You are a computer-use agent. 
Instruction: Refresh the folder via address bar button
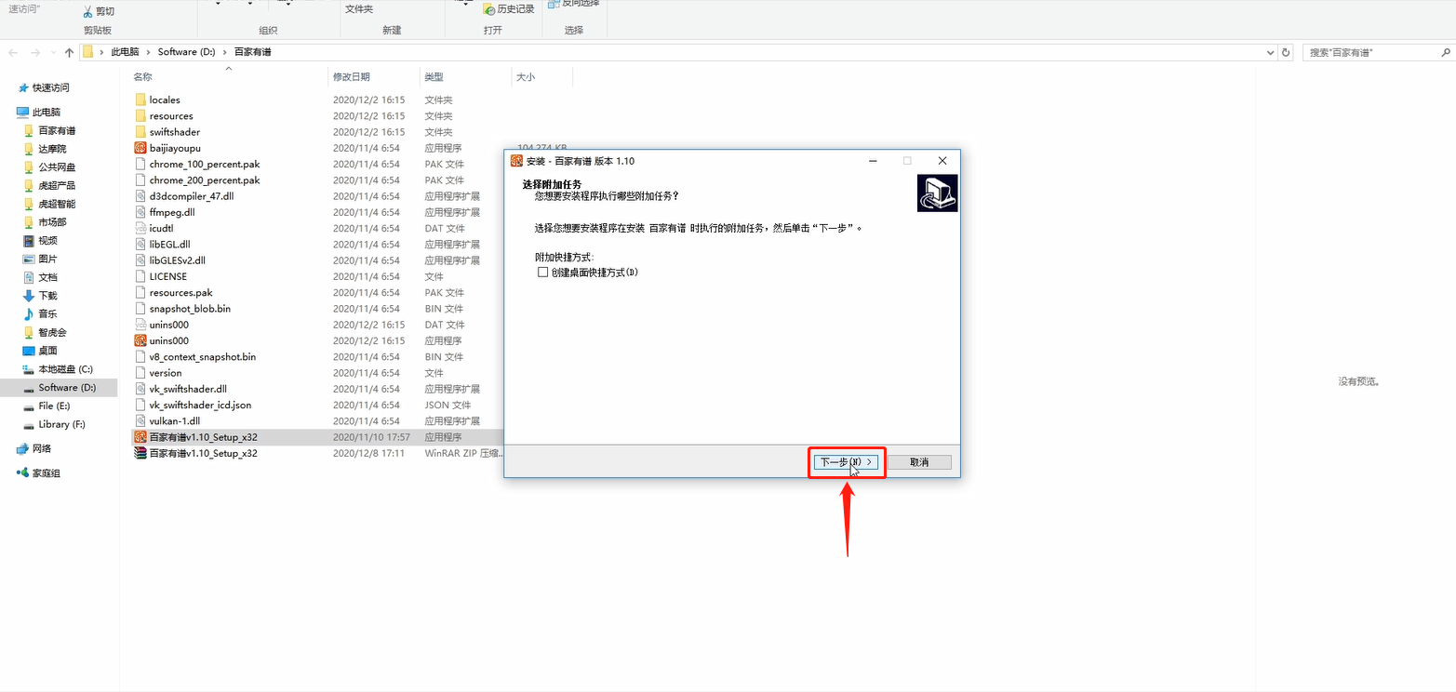(x=1286, y=53)
